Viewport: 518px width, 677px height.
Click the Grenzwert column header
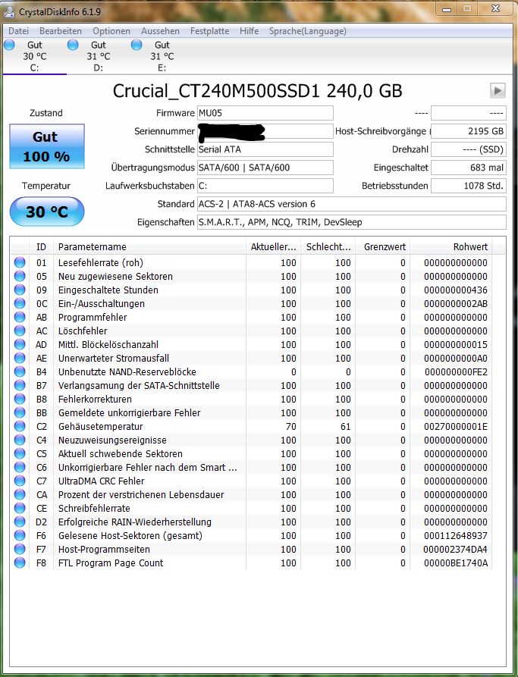[x=383, y=247]
